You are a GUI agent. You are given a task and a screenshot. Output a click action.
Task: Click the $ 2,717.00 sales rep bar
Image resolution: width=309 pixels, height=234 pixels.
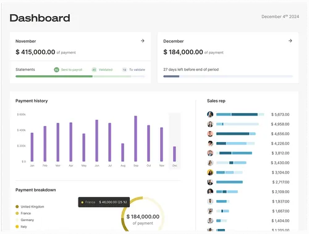pyautogui.click(x=229, y=182)
